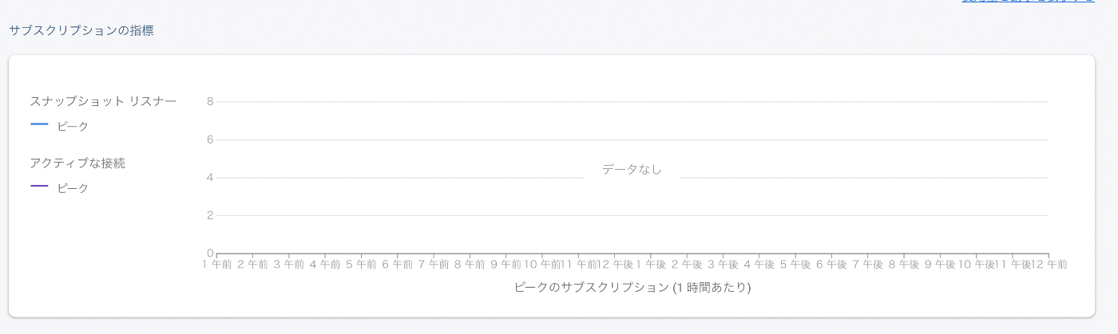Click the データなし message in chart
The height and width of the screenshot is (334, 1118).
632,169
